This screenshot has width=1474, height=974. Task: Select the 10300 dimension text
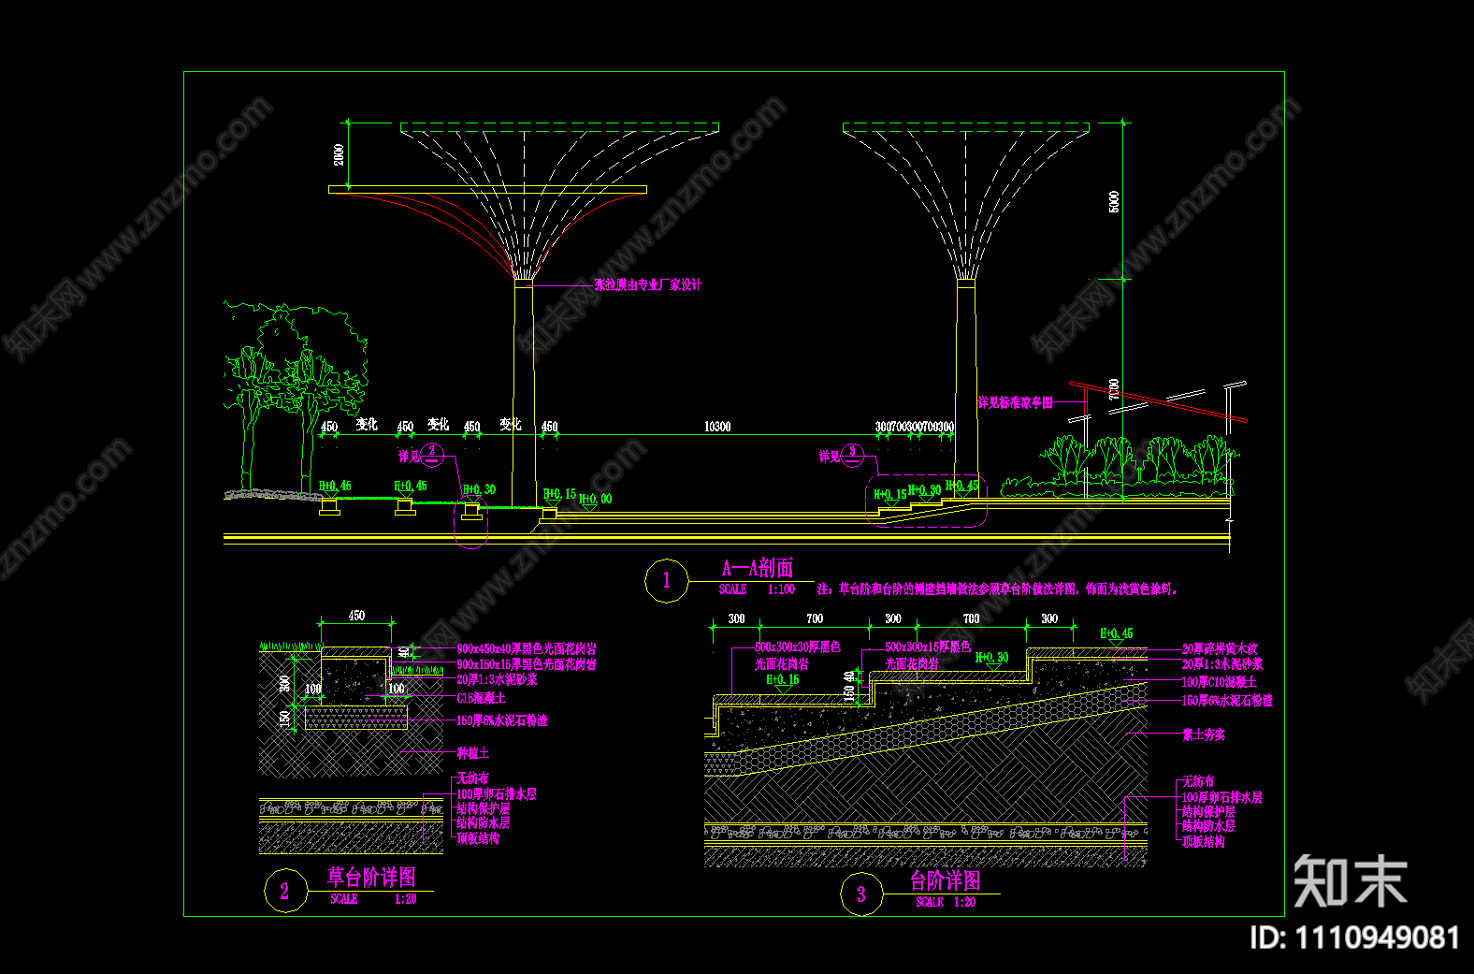click(717, 427)
